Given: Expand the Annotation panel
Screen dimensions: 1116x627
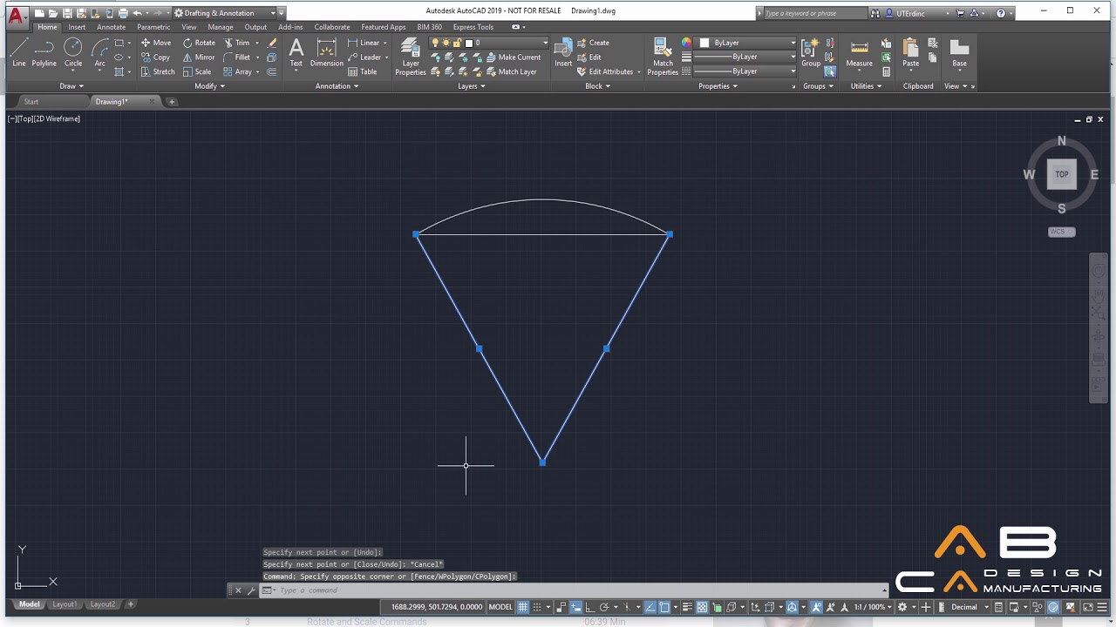Looking at the screenshot, I should click(337, 86).
